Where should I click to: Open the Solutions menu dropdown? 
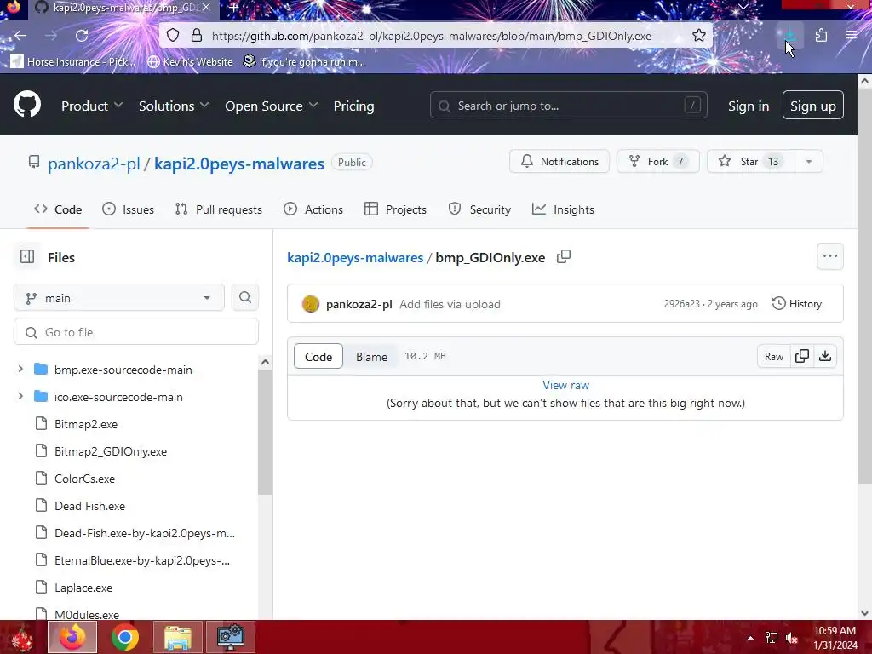click(x=173, y=106)
